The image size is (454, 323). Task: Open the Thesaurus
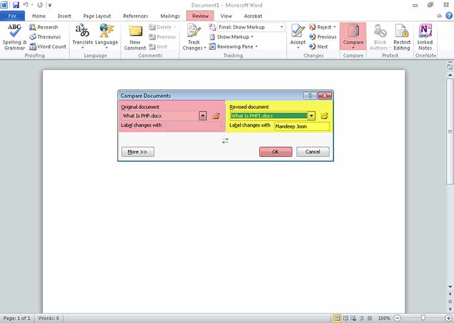point(45,37)
